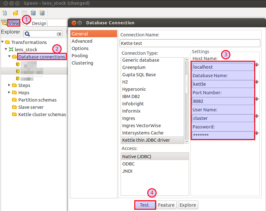This screenshot has height=211, width=266.
Task: Click the Connection Type scroll up arrow
Action: click(187, 59)
